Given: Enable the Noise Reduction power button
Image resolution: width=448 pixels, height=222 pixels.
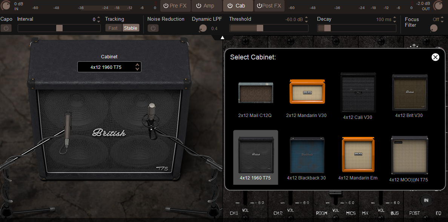Looking at the screenshot, I should click(x=153, y=28).
